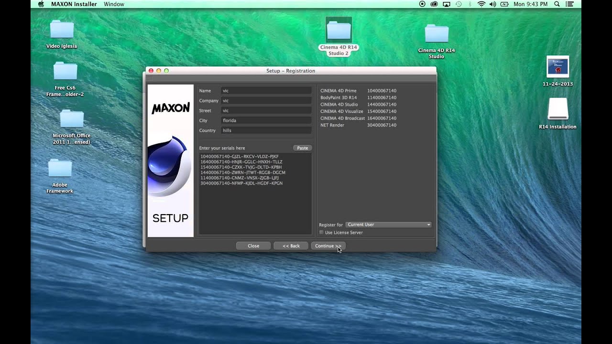Image resolution: width=612 pixels, height=344 pixels.
Task: Click serial line 15400067140-CZXK-TVJG-DLTD-KPBH
Action: [x=241, y=167]
